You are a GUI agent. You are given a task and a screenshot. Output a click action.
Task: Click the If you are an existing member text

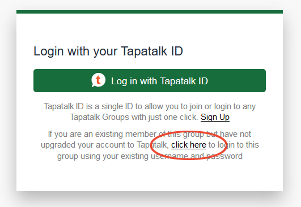coord(102,134)
